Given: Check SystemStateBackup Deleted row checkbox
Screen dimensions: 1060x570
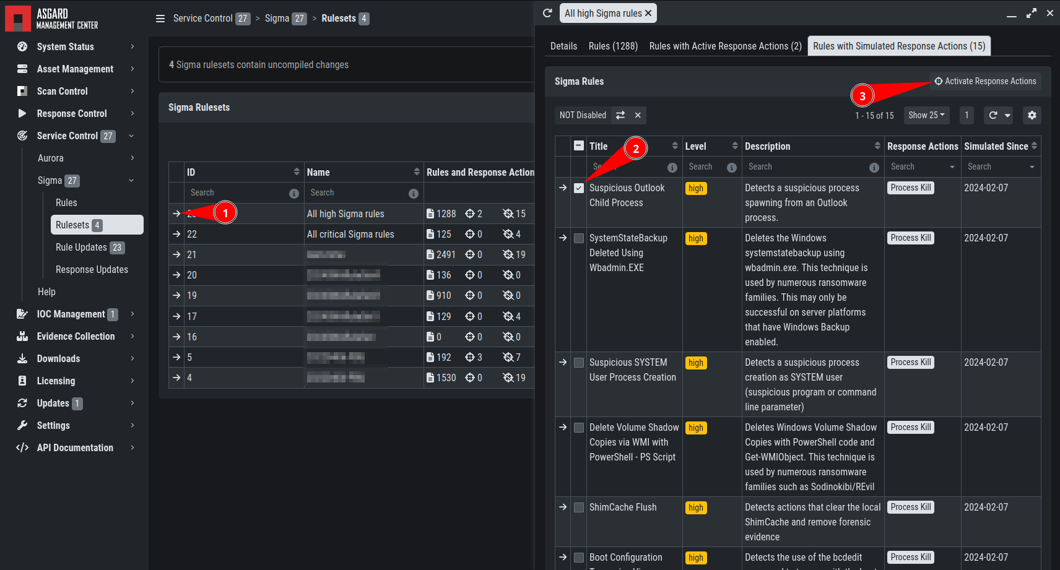Looking at the screenshot, I should coord(579,238).
